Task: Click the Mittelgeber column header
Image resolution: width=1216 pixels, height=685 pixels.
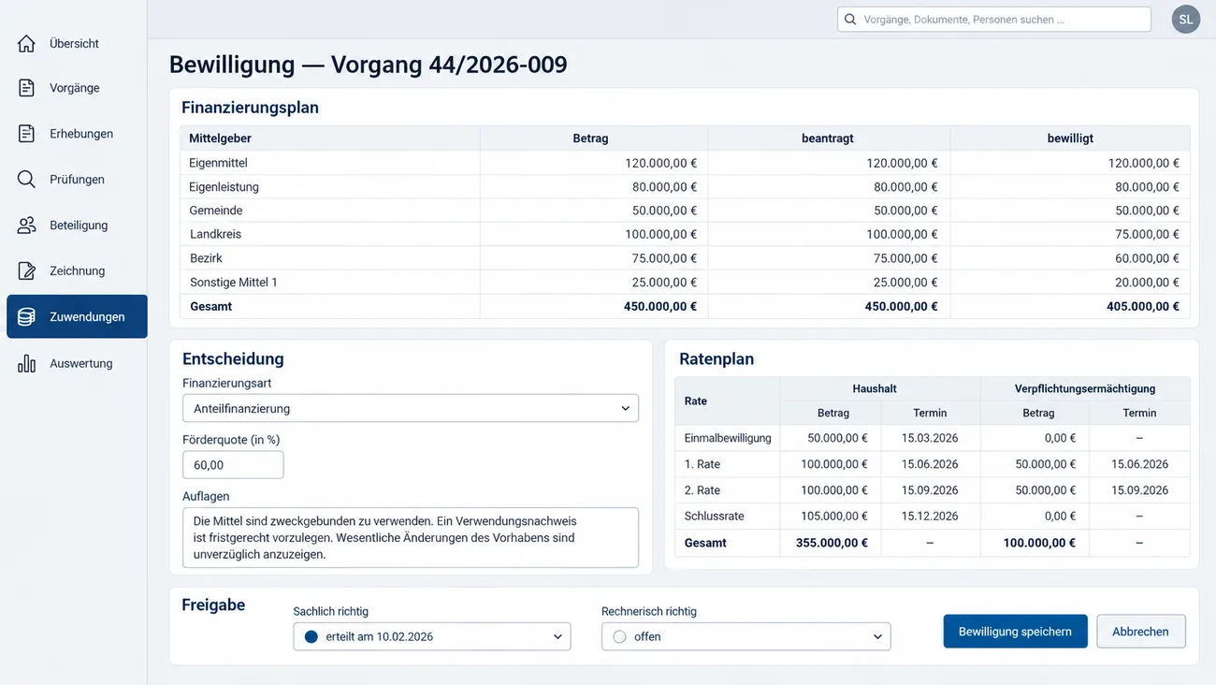Action: tap(220, 138)
